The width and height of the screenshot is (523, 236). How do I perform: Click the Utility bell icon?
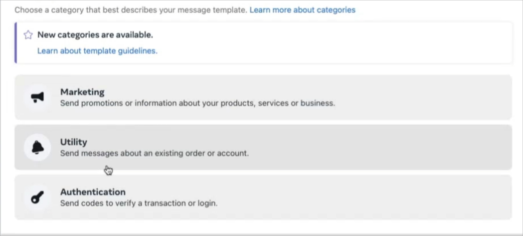click(38, 147)
